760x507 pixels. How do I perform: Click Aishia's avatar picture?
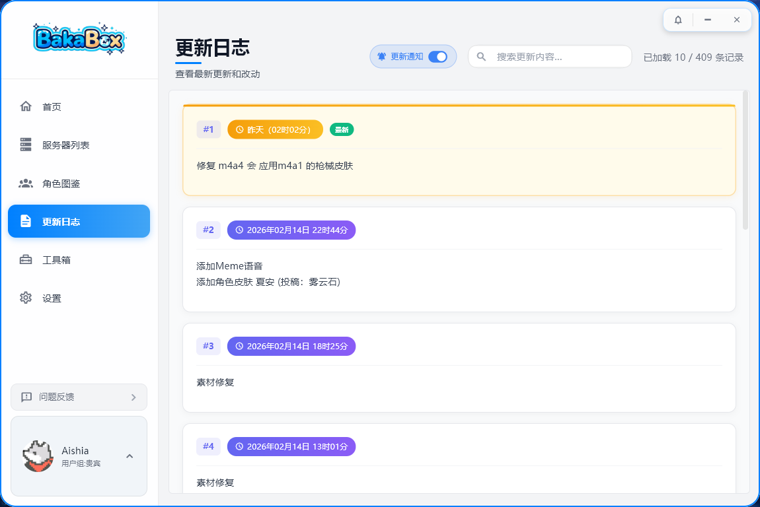click(38, 456)
